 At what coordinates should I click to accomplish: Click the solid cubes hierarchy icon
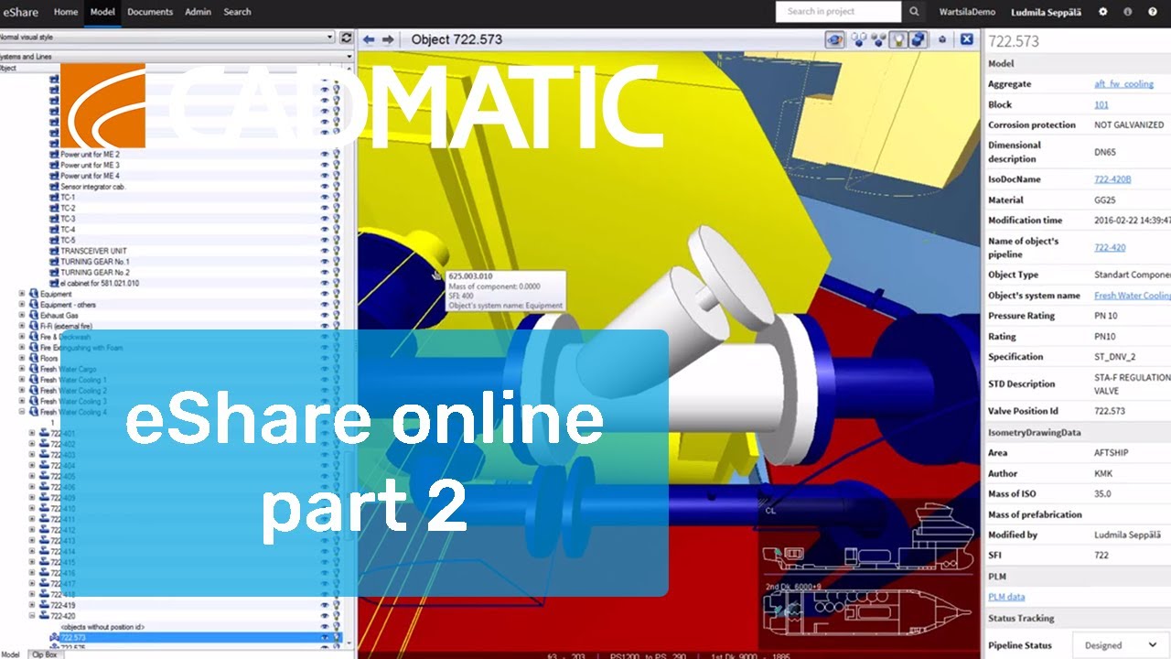click(x=879, y=39)
